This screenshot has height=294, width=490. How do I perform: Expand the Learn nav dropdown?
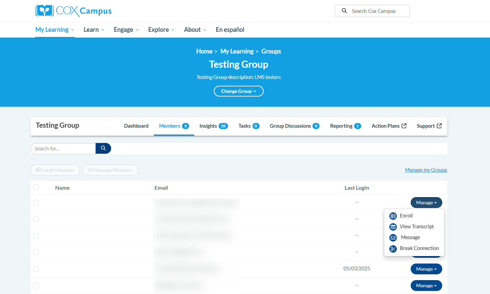[94, 29]
